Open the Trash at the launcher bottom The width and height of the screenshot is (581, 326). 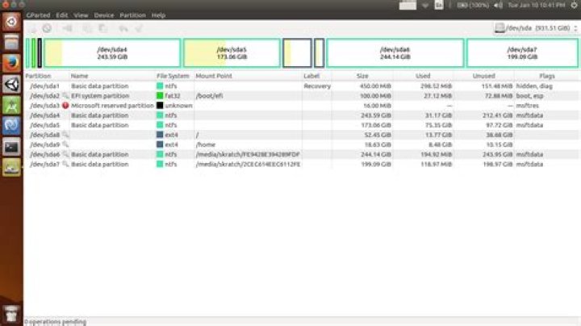point(11,314)
